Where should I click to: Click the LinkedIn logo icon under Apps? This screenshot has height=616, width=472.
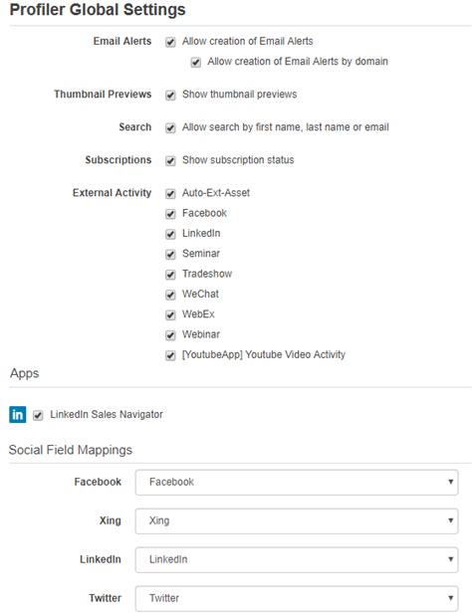coord(17,414)
